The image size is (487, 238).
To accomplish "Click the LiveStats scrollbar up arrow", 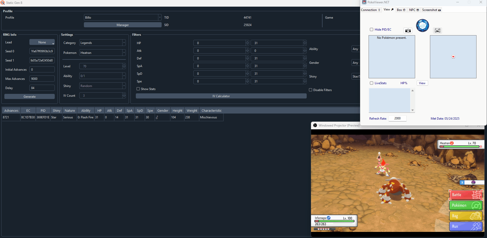I will tap(413, 91).
